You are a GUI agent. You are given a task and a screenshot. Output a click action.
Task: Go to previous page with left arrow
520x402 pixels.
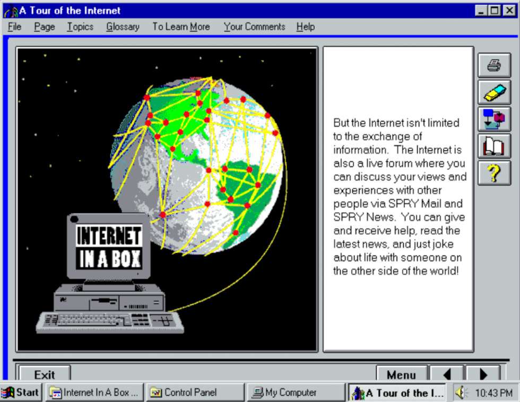tap(447, 374)
